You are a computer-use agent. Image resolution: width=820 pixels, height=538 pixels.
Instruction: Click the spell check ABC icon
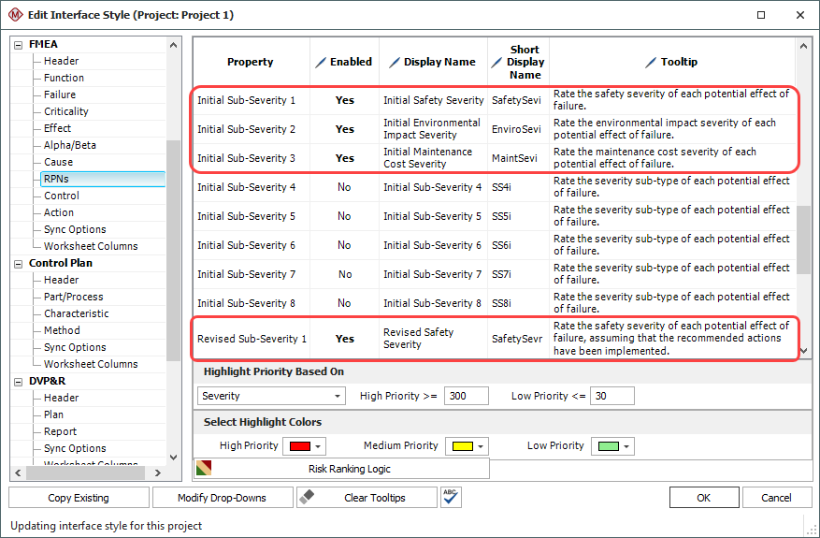(x=451, y=498)
